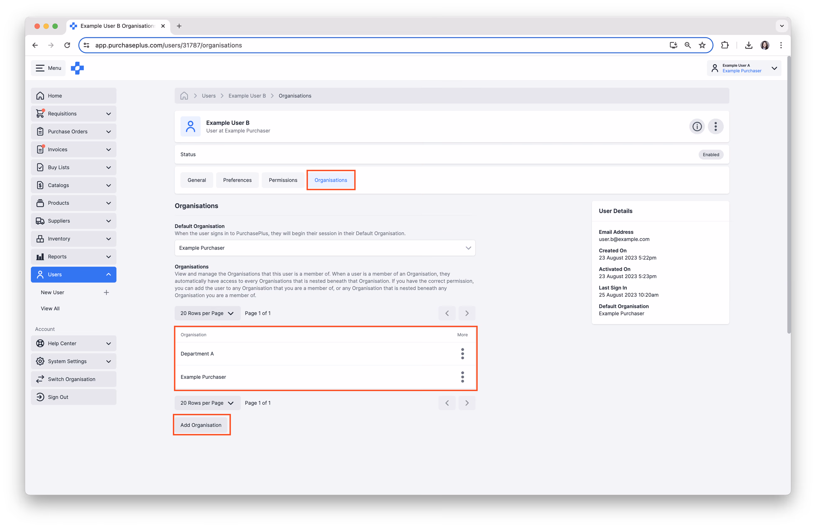Click the plus icon next to New User
Viewport: 816px width, 528px height.
[x=106, y=293]
